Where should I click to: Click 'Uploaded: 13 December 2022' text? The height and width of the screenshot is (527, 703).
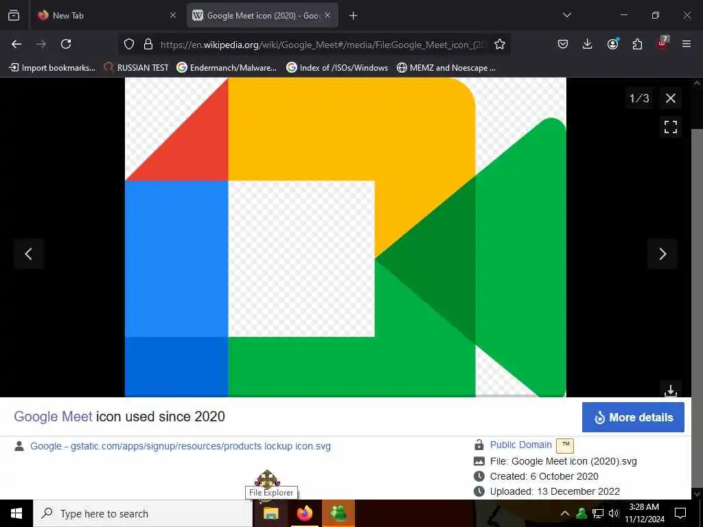555,491
